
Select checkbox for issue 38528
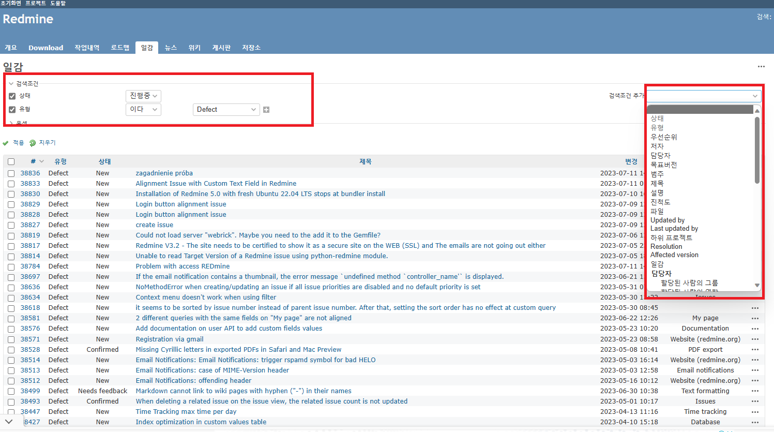pos(11,350)
